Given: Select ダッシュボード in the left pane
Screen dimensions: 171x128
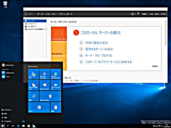Looking at the screenshot, I should pos(35,21).
